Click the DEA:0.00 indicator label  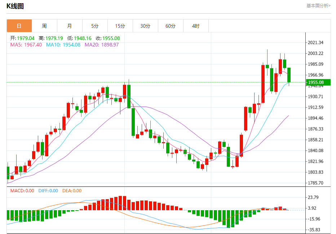(72, 190)
